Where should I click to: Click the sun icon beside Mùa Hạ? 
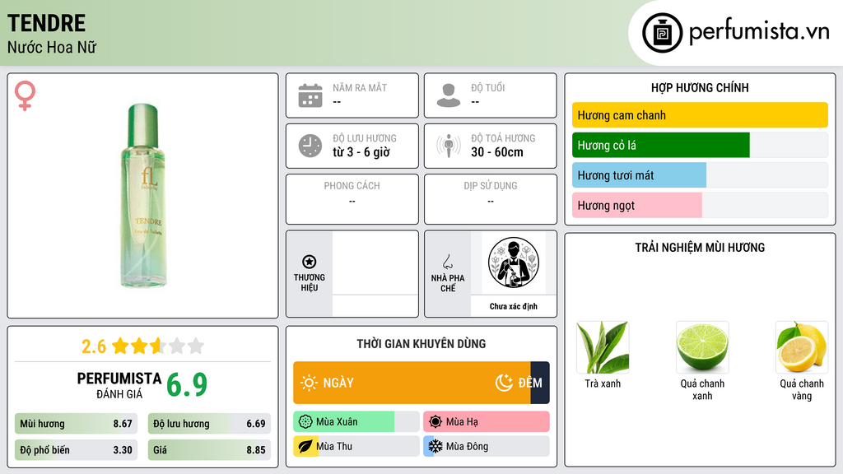coord(435,422)
